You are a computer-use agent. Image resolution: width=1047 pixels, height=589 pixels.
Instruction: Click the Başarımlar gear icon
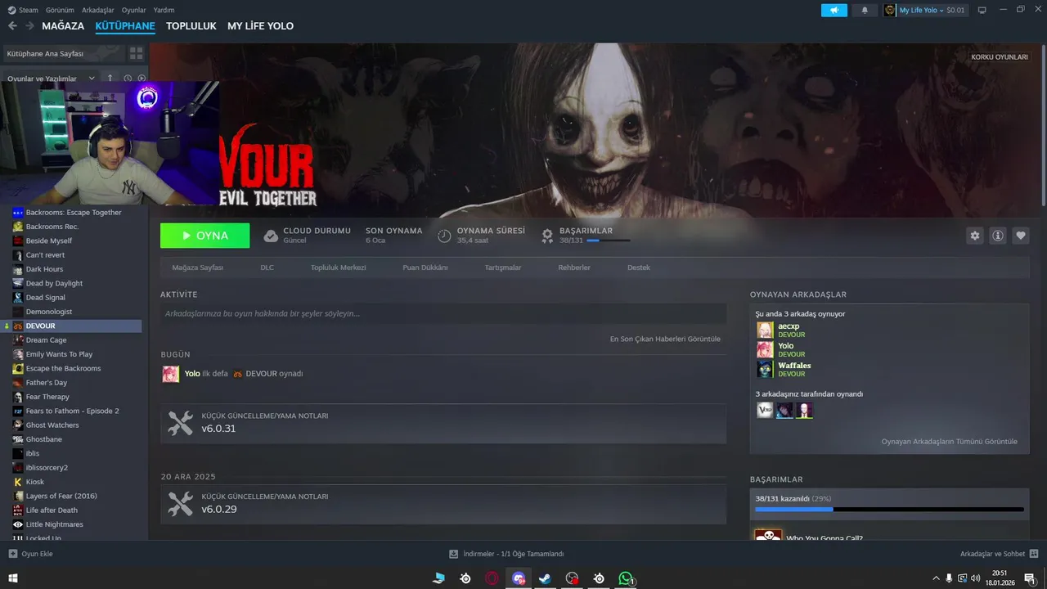pos(547,236)
